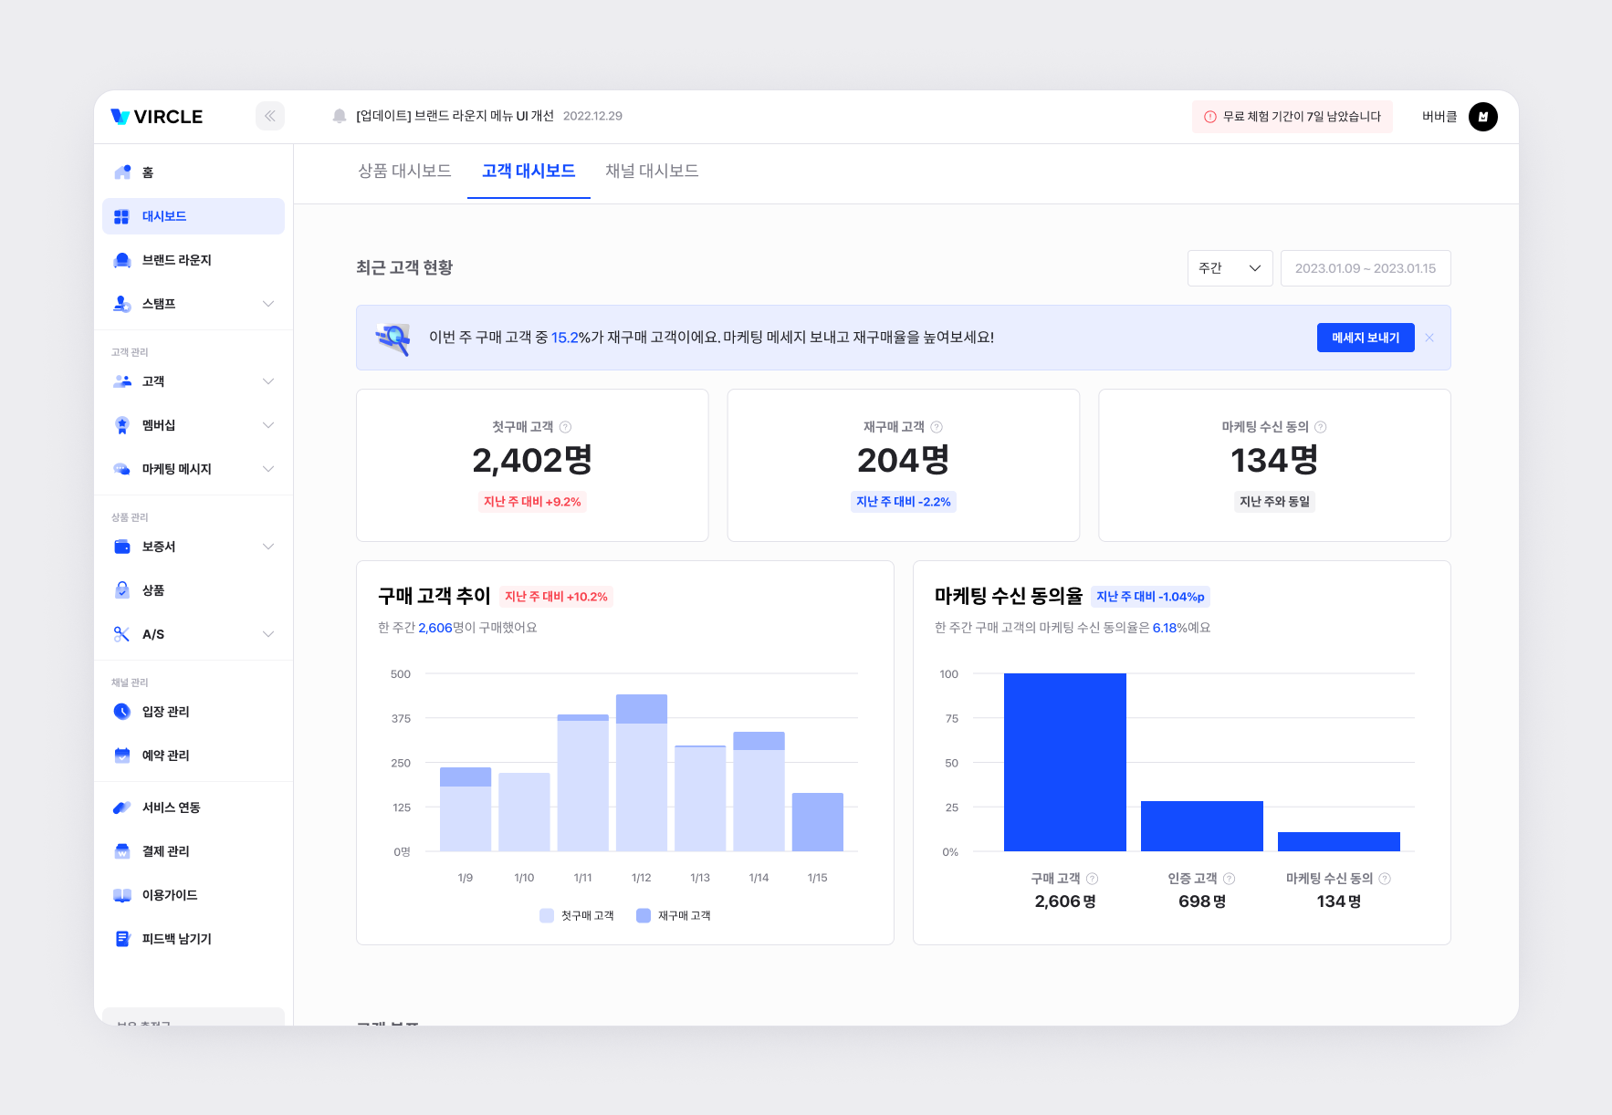The width and height of the screenshot is (1612, 1115).
Task: Dismiss the repurchase banner with X
Action: 1429,338
